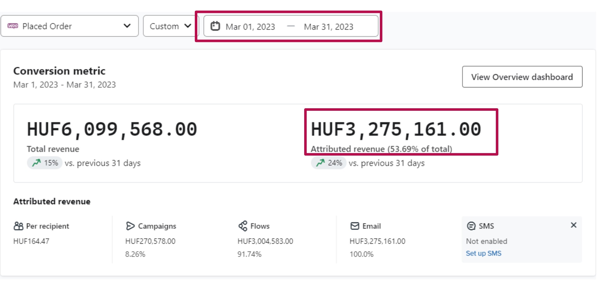Select the HUF3,275,161.00 attributed revenue figure
Viewport: 603px width, 285px height.
(x=396, y=129)
